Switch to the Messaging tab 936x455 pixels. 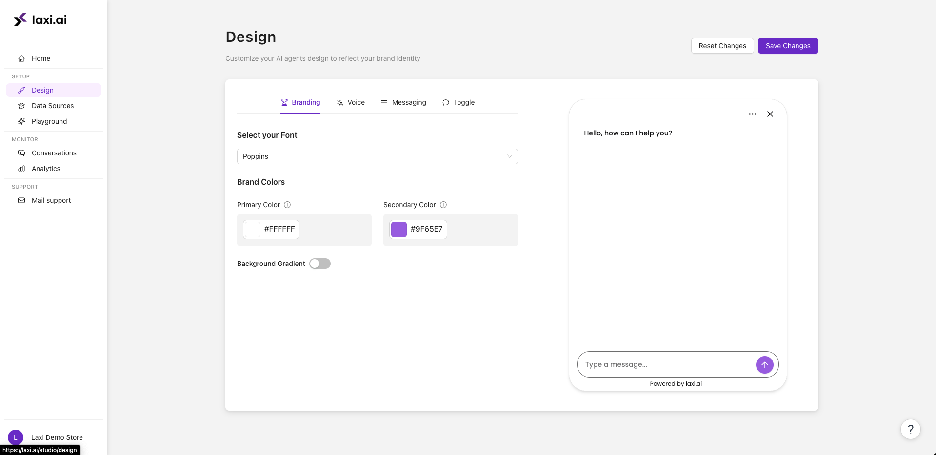click(403, 102)
